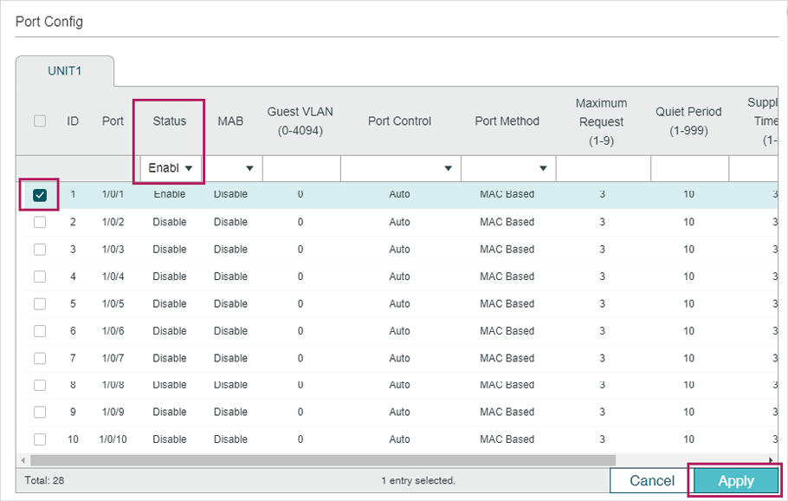788x501 pixels.
Task: Open the MAB dropdown filter
Action: 233,168
